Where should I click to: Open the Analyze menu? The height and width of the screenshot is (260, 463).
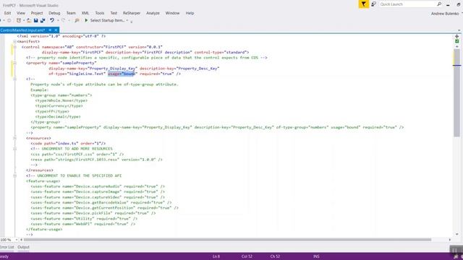tap(153, 13)
